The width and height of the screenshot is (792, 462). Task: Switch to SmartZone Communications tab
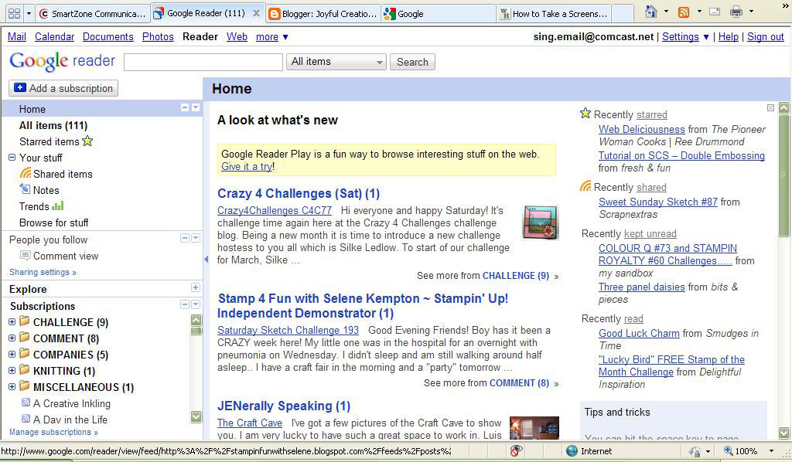pos(93,14)
